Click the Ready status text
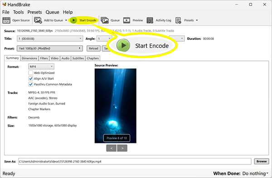This screenshot has height=178, width=272. click(x=9, y=173)
